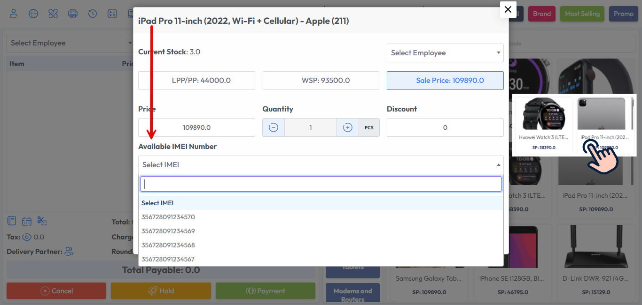Increase quantity with the plus stepper
Image resolution: width=642 pixels, height=305 pixels.
[347, 127]
